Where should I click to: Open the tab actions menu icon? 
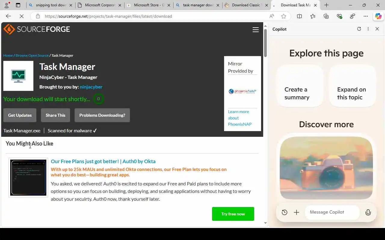click(x=18, y=5)
